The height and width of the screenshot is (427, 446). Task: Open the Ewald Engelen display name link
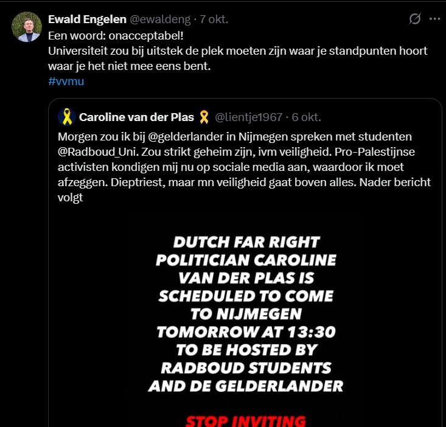click(87, 19)
